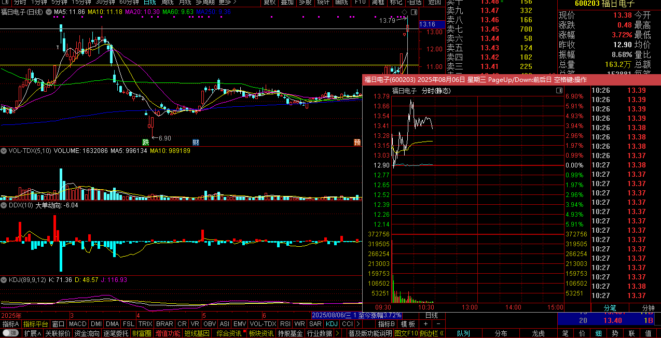
Task: Open 普及版功能说明 link
Action: pos(370,333)
